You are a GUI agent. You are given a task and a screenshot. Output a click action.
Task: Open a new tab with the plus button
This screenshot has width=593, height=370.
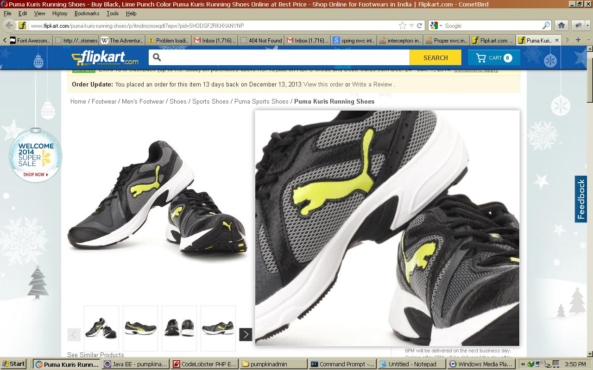point(578,40)
